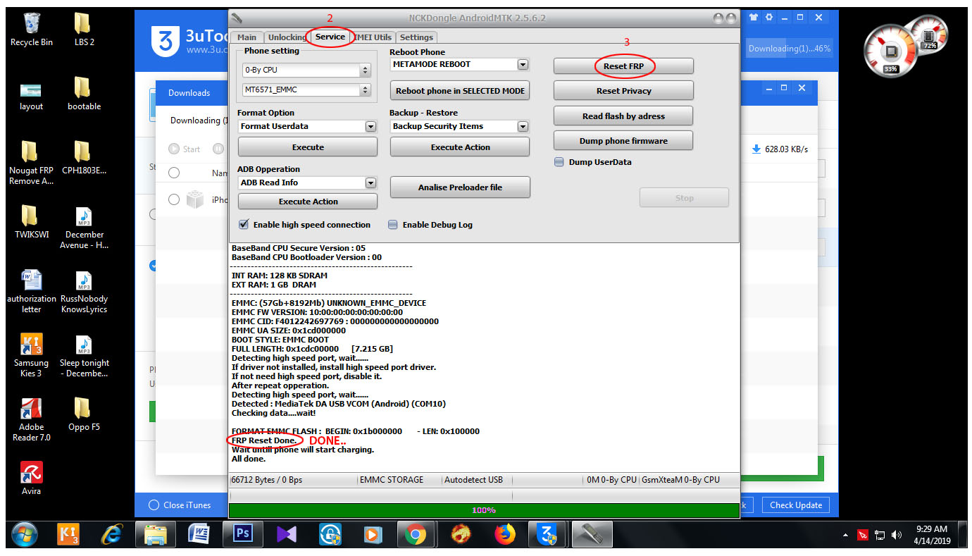The width and height of the screenshot is (972, 556).
Task: Show hidden system tray icons
Action: pos(846,536)
